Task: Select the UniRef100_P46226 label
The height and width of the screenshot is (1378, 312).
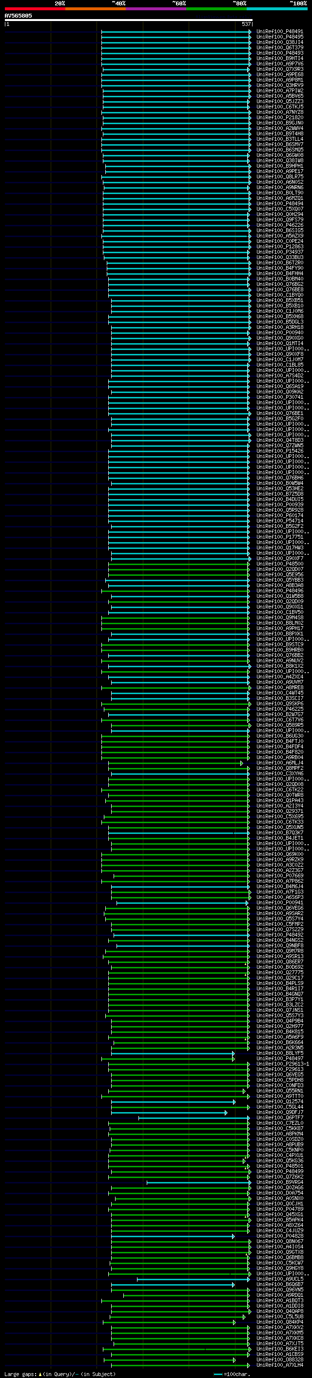Action: coord(279,225)
